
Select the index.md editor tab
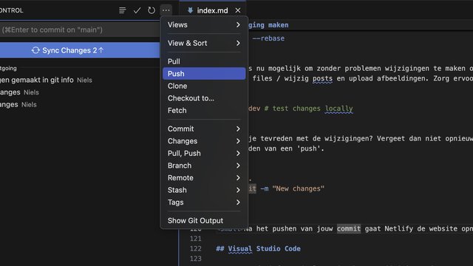(213, 10)
